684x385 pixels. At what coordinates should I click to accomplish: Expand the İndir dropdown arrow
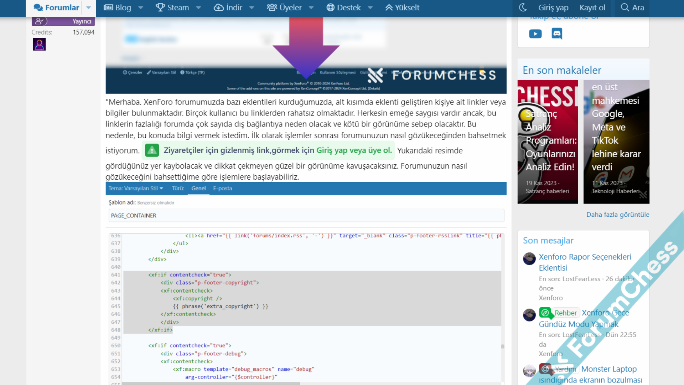click(x=252, y=7)
